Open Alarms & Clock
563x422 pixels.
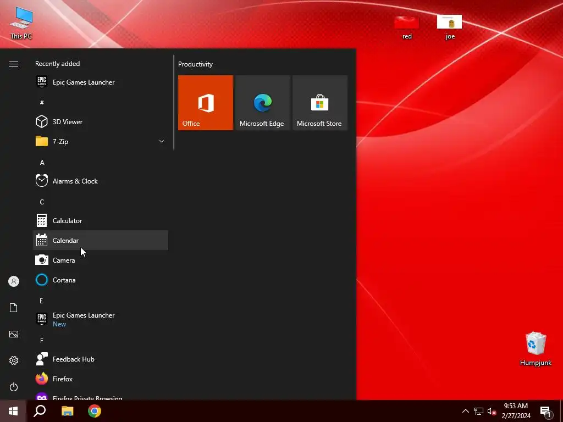[x=101, y=181]
